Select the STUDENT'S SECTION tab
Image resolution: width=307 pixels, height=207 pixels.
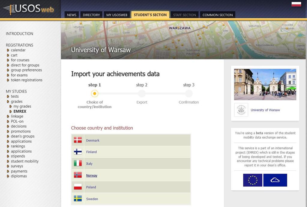(x=150, y=15)
